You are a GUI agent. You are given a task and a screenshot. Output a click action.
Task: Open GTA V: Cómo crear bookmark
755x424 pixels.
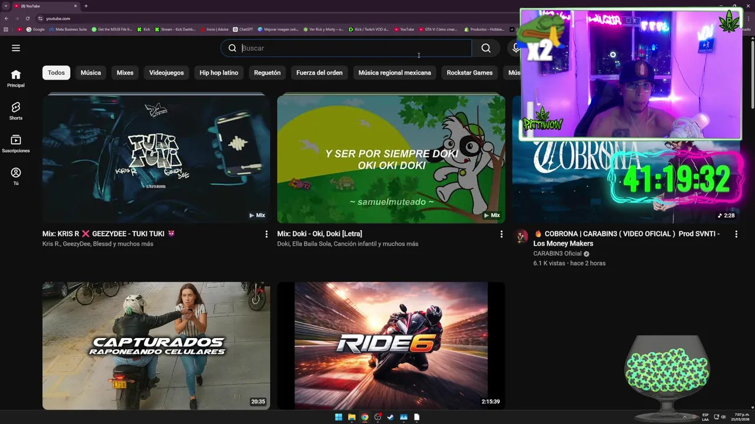(x=438, y=29)
